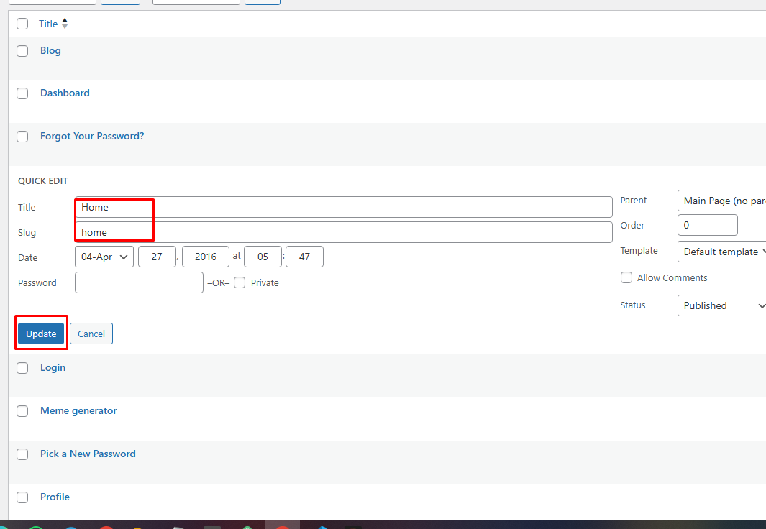Click into the Slug field containing home
766x529 pixels.
(343, 232)
